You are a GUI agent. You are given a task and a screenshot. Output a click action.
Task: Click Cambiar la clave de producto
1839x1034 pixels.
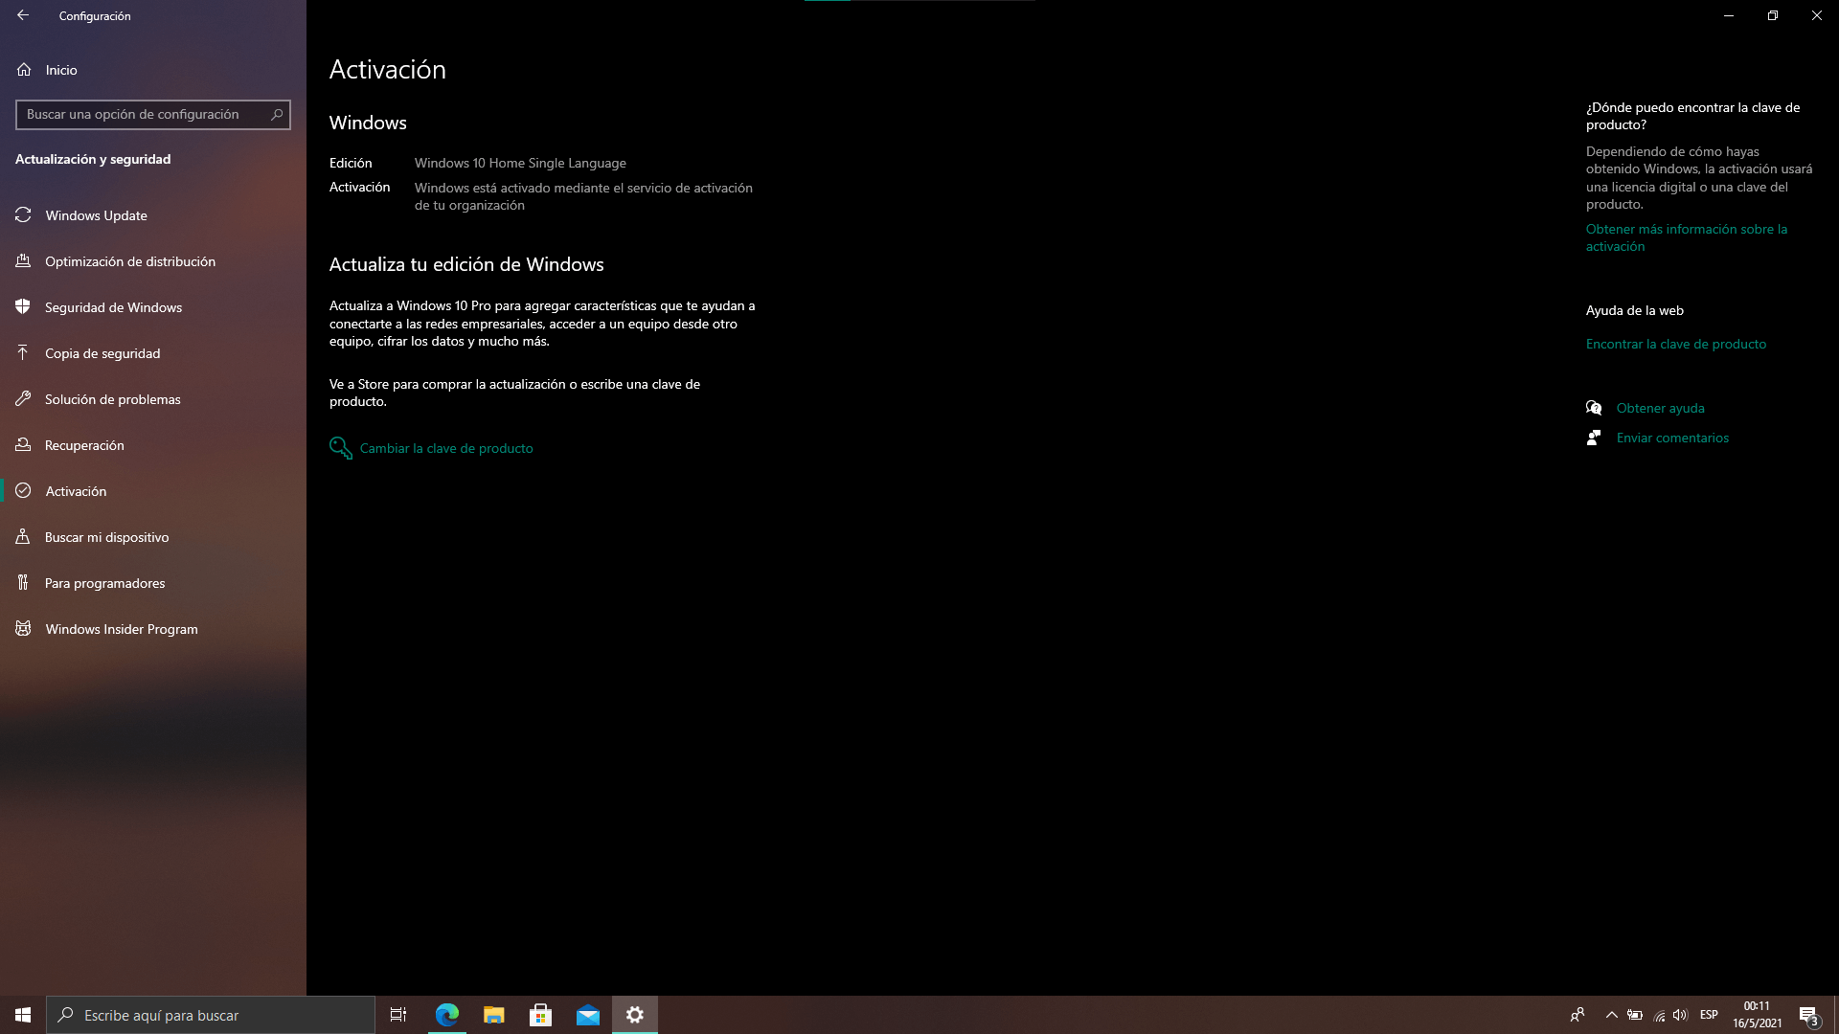(x=445, y=448)
